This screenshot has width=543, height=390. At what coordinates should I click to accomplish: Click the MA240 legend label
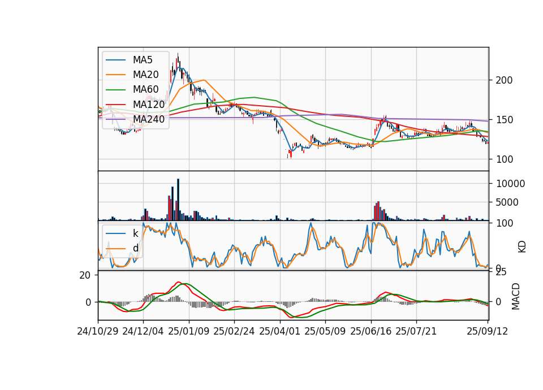[149, 119]
